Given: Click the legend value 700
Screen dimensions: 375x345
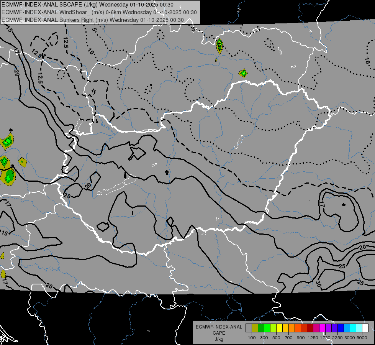Looking at the screenshot, I should [289, 338].
